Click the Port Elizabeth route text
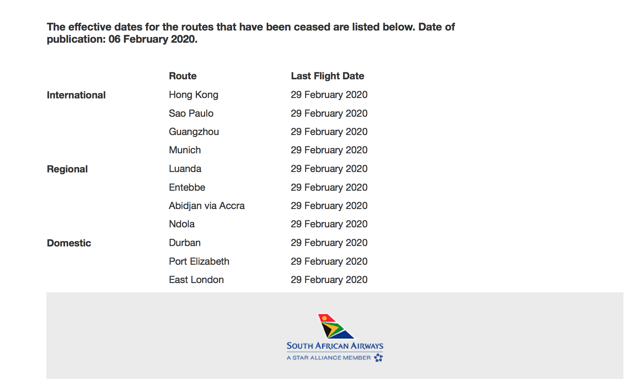Image resolution: width=634 pixels, height=379 pixels. tap(199, 261)
